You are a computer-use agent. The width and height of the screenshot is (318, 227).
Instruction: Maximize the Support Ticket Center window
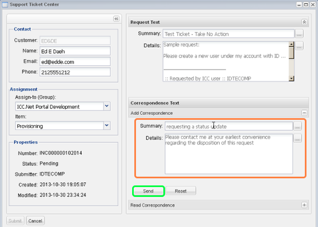coord(306,4)
